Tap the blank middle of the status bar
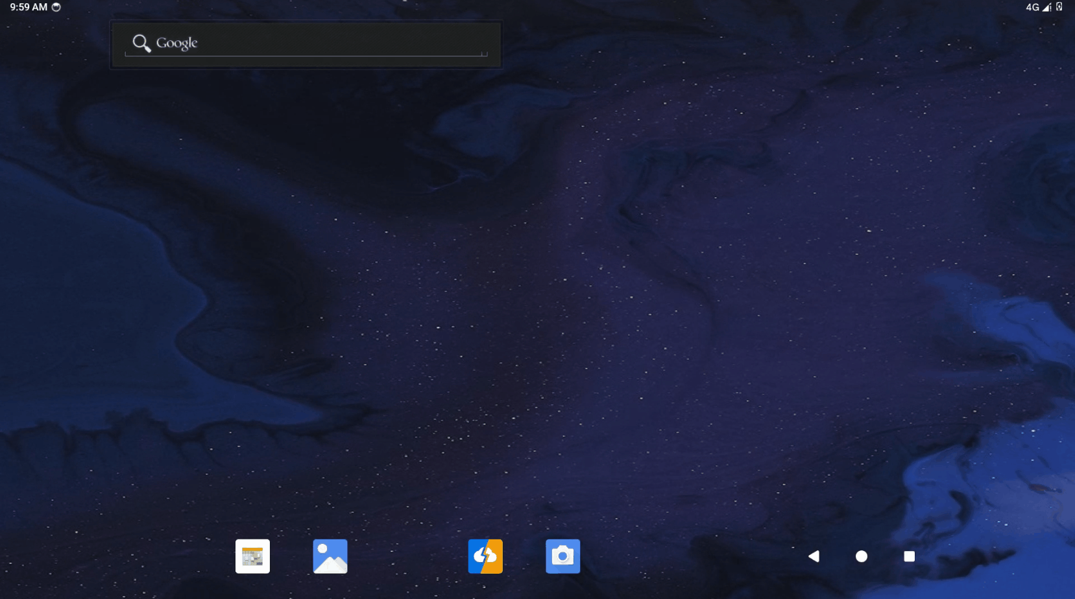This screenshot has width=1075, height=599. (x=537, y=7)
